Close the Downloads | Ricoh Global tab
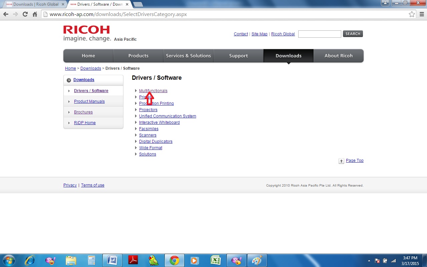This screenshot has height=267, width=427. pos(63,4)
